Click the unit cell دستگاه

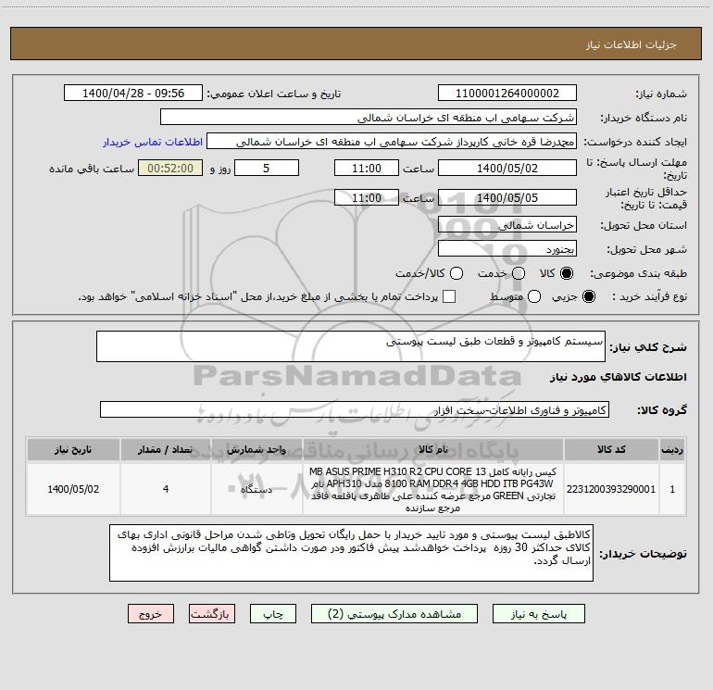[x=256, y=489]
